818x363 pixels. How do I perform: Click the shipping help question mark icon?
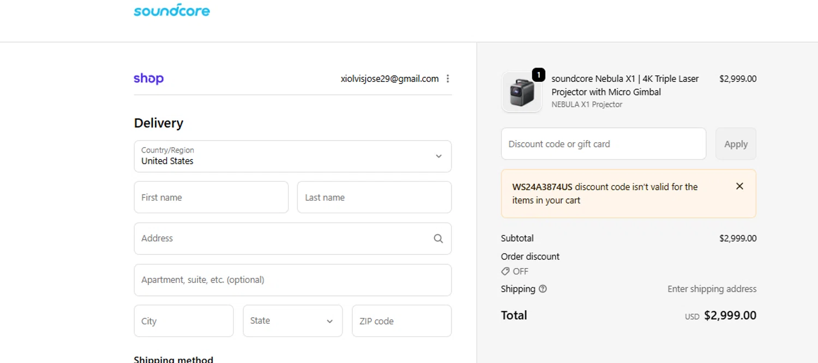pos(543,289)
